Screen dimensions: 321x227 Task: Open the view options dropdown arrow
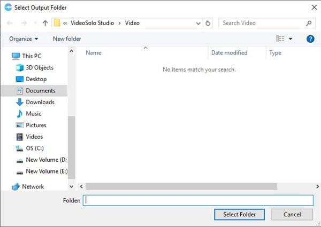point(291,39)
